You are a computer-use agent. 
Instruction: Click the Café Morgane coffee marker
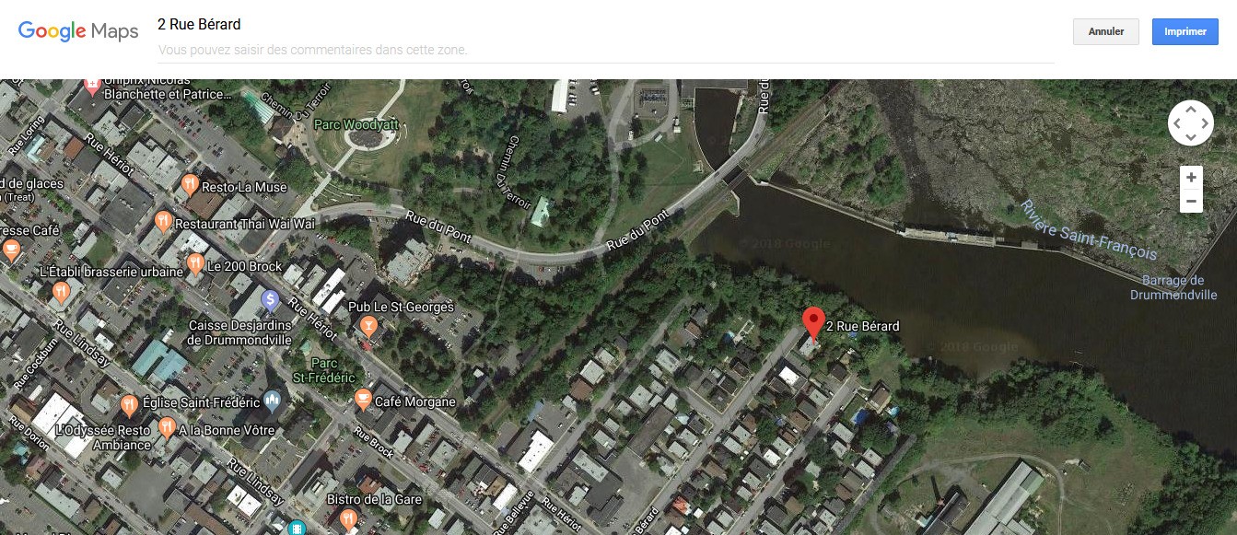pos(363,400)
